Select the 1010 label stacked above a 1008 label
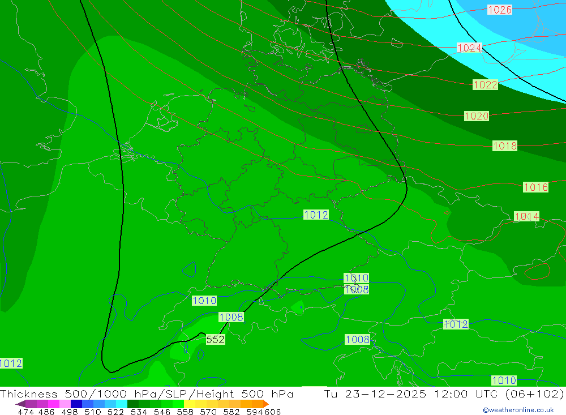566x415 pixels. (x=356, y=278)
